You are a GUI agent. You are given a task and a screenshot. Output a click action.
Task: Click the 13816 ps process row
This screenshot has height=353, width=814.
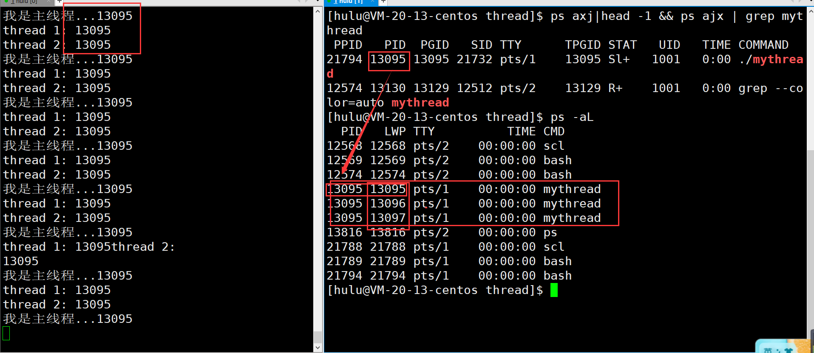(442, 233)
